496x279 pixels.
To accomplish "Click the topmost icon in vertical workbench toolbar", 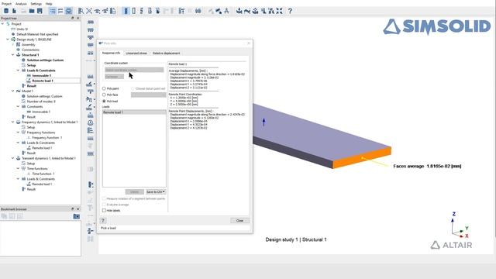I will [91, 22].
